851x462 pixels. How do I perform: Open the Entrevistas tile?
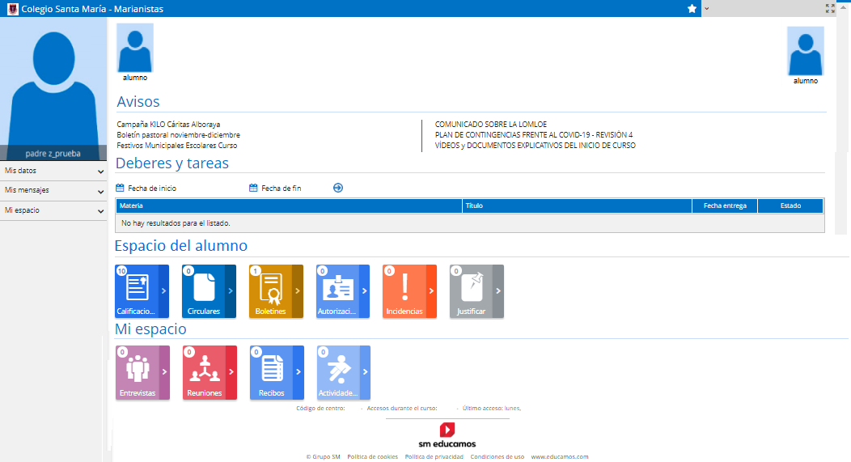(137, 373)
